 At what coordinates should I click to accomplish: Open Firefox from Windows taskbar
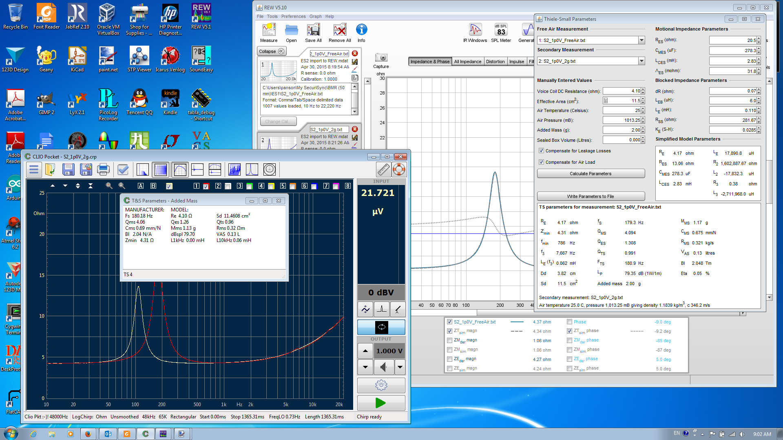[88, 434]
